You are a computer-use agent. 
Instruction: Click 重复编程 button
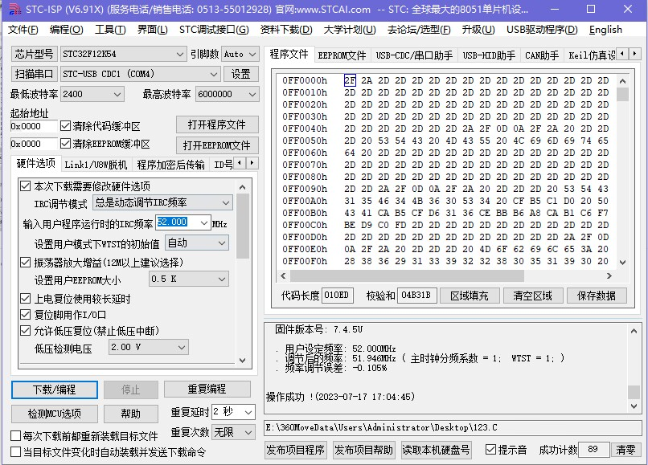(x=207, y=389)
